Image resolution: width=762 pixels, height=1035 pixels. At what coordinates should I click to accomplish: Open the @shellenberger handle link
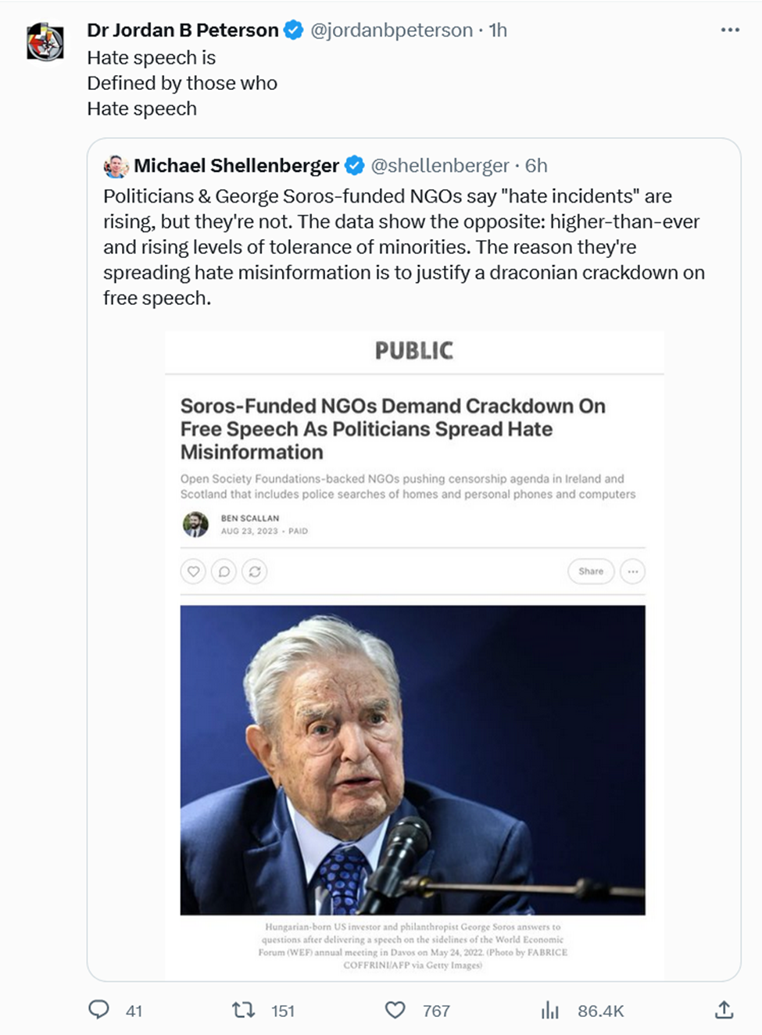(439, 166)
